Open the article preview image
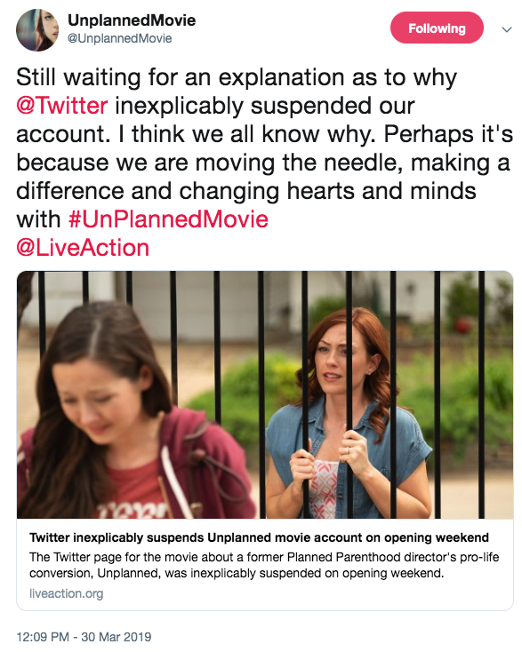Image resolution: width=522 pixels, height=652 pixels. click(x=265, y=394)
